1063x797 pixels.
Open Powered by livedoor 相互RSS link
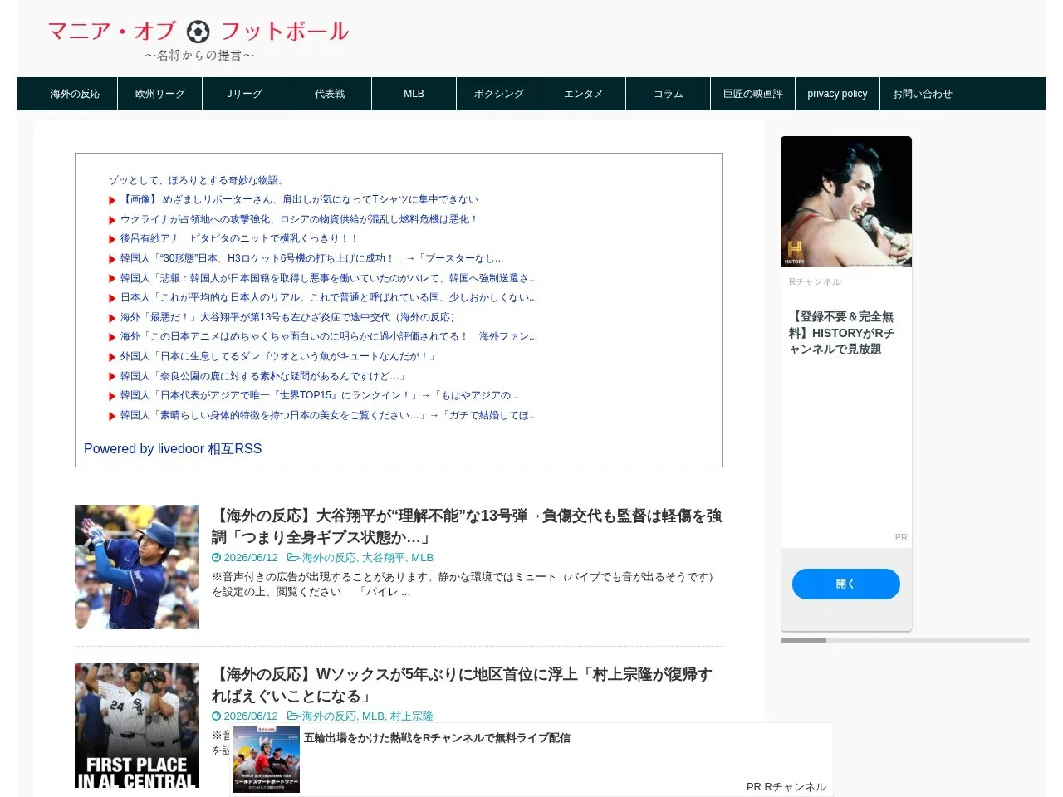coord(173,448)
